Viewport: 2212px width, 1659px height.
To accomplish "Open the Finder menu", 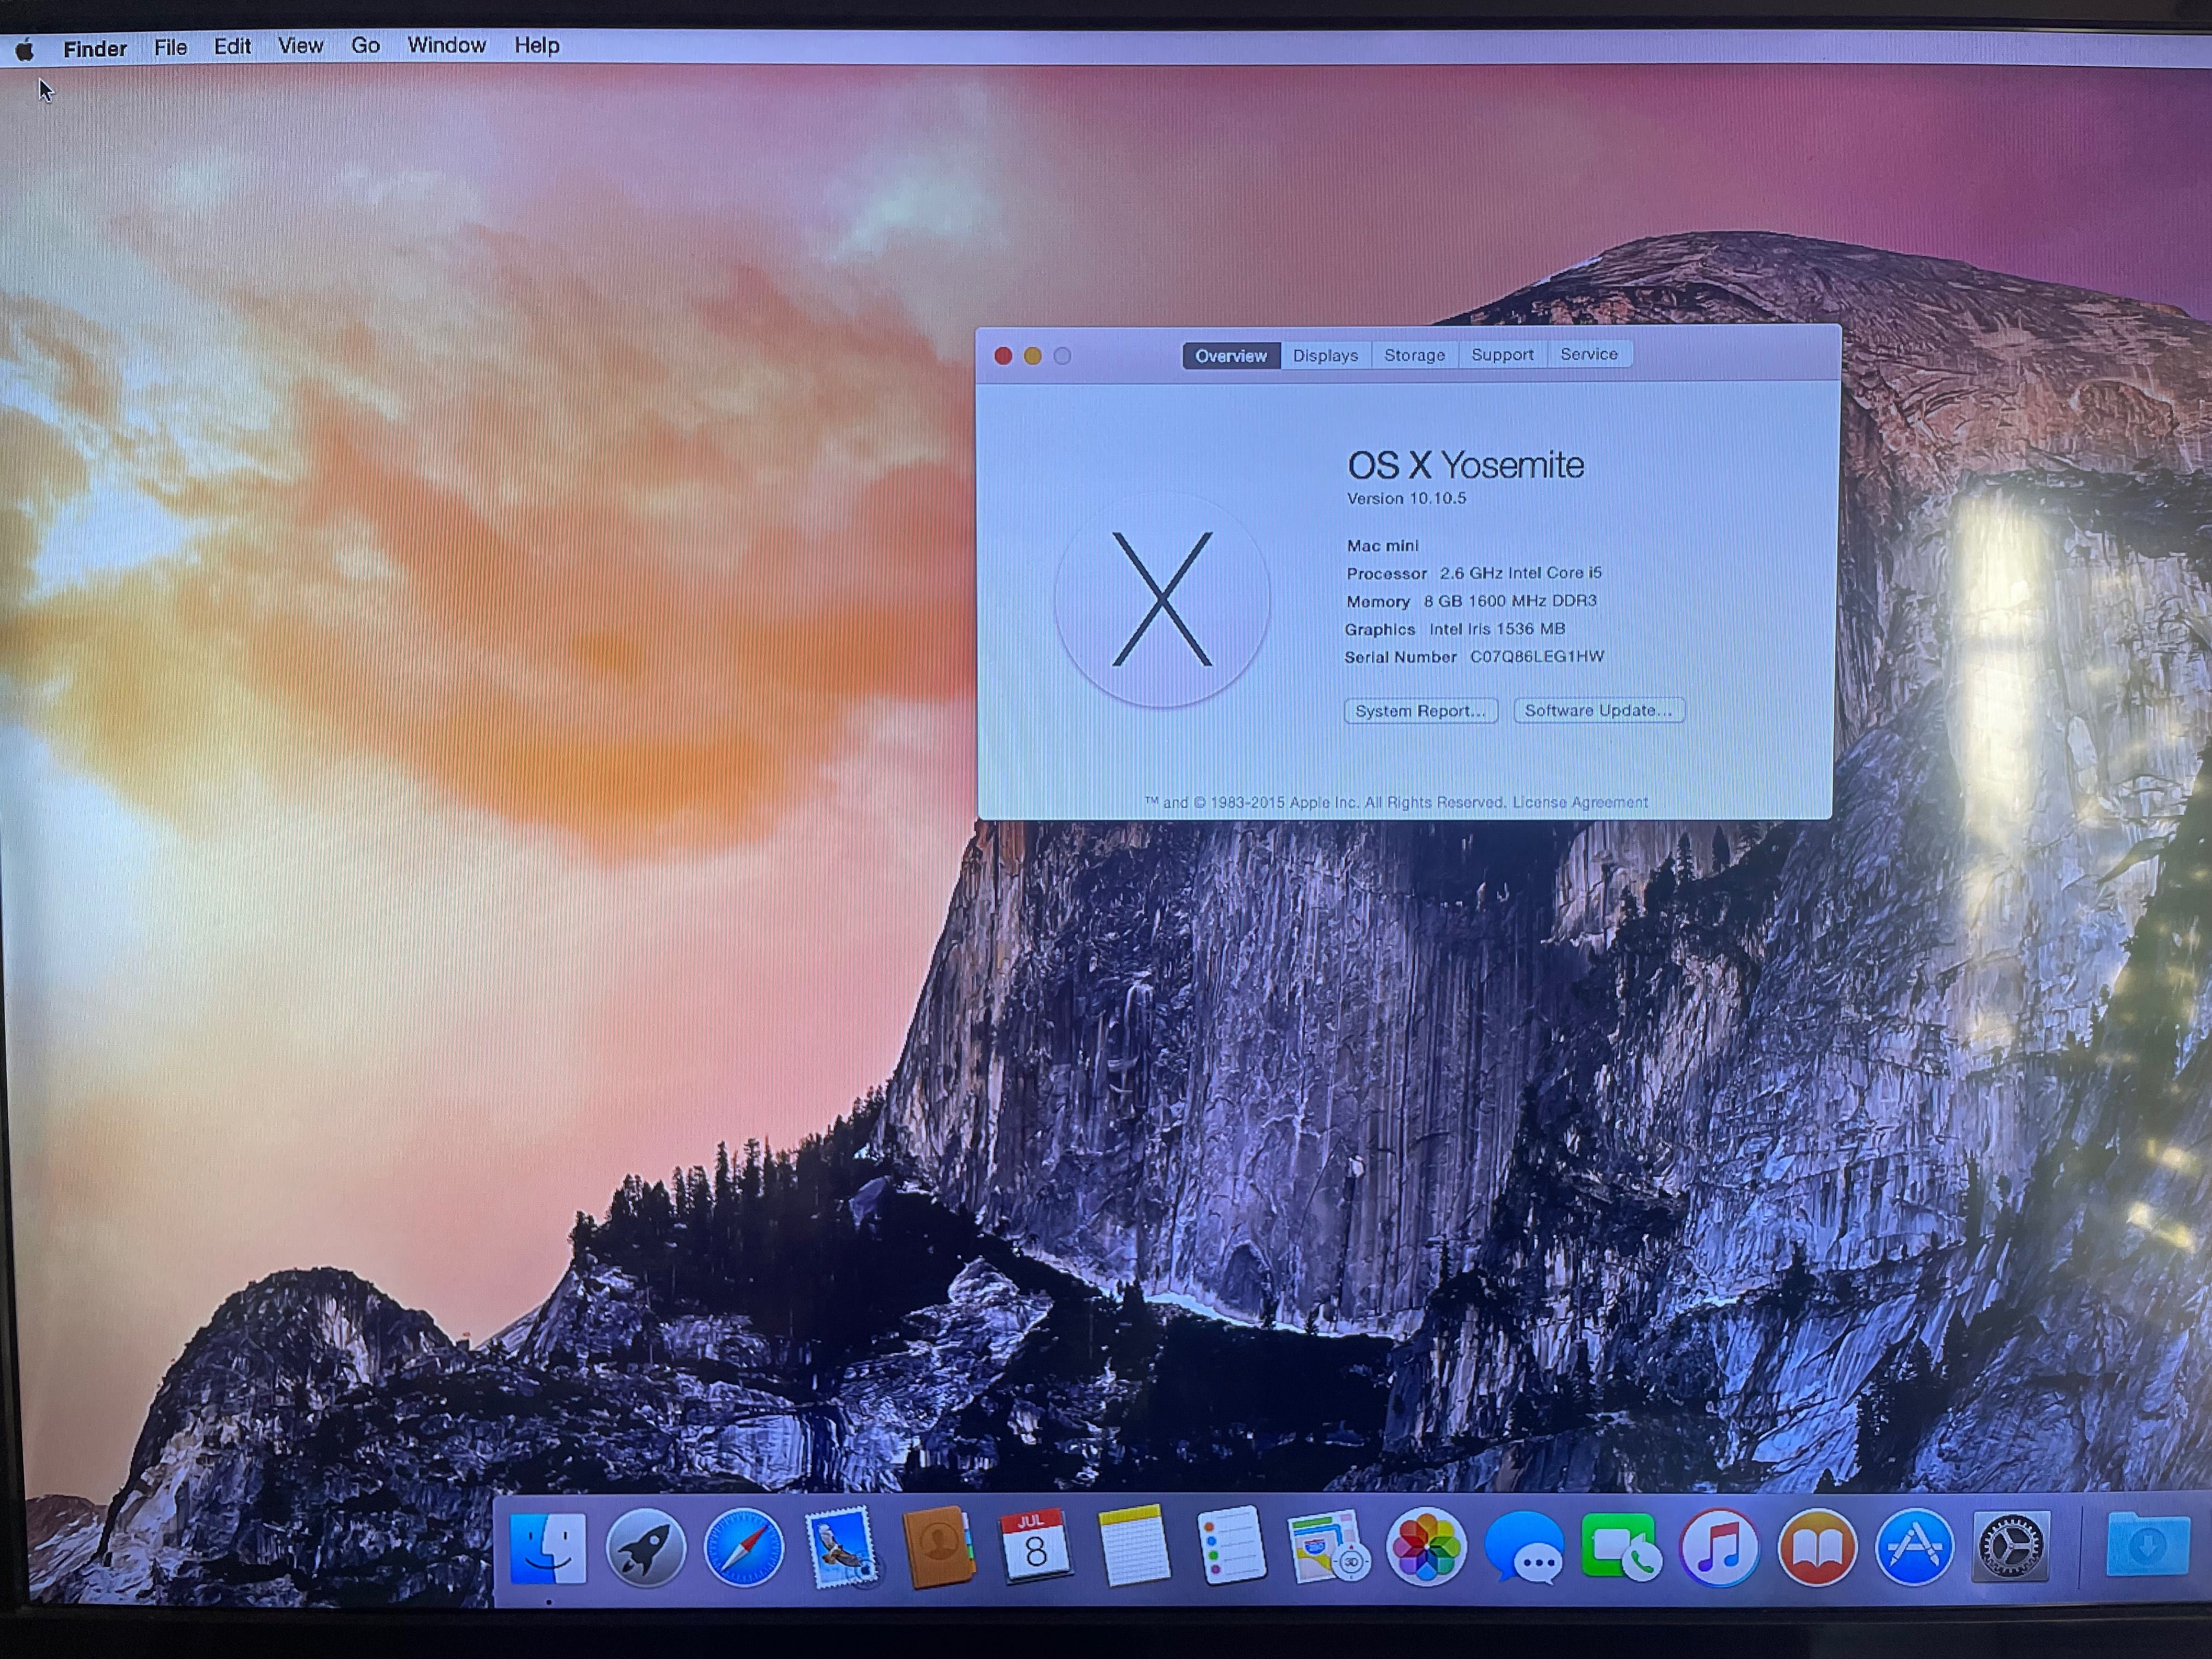I will pyautogui.click(x=95, y=48).
